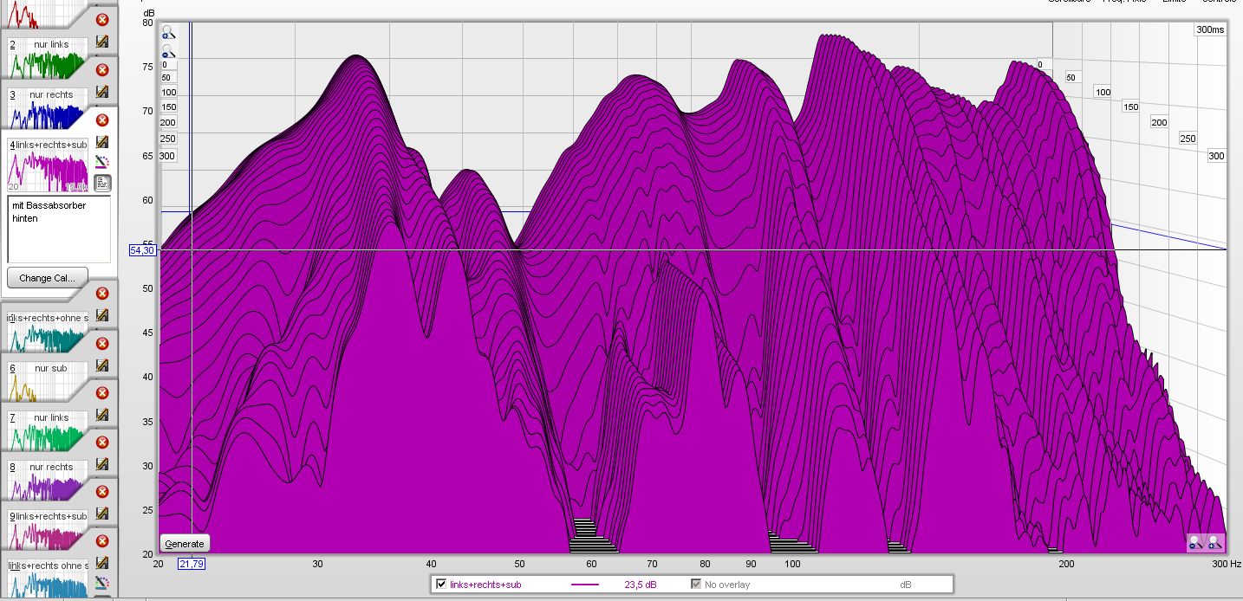This screenshot has height=601, width=1243.
Task: Select the measurement 7 nur links thumbnail
Action: (x=48, y=430)
